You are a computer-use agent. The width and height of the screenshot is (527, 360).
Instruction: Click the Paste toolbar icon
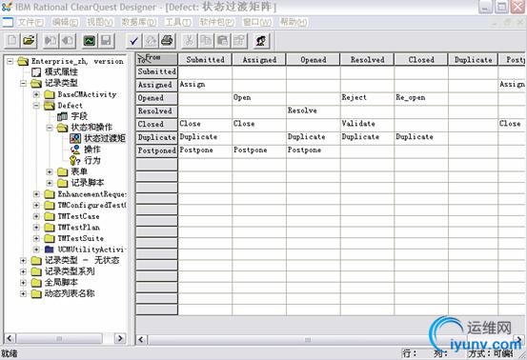click(x=222, y=41)
